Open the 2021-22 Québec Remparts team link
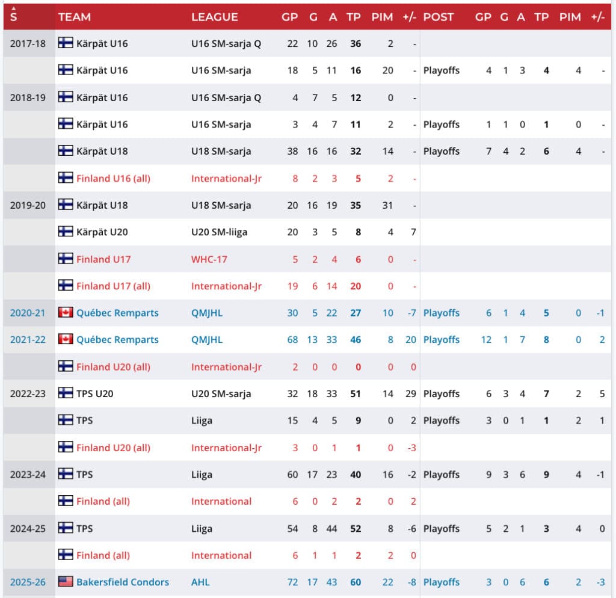This screenshot has height=598, width=616. coord(117,339)
